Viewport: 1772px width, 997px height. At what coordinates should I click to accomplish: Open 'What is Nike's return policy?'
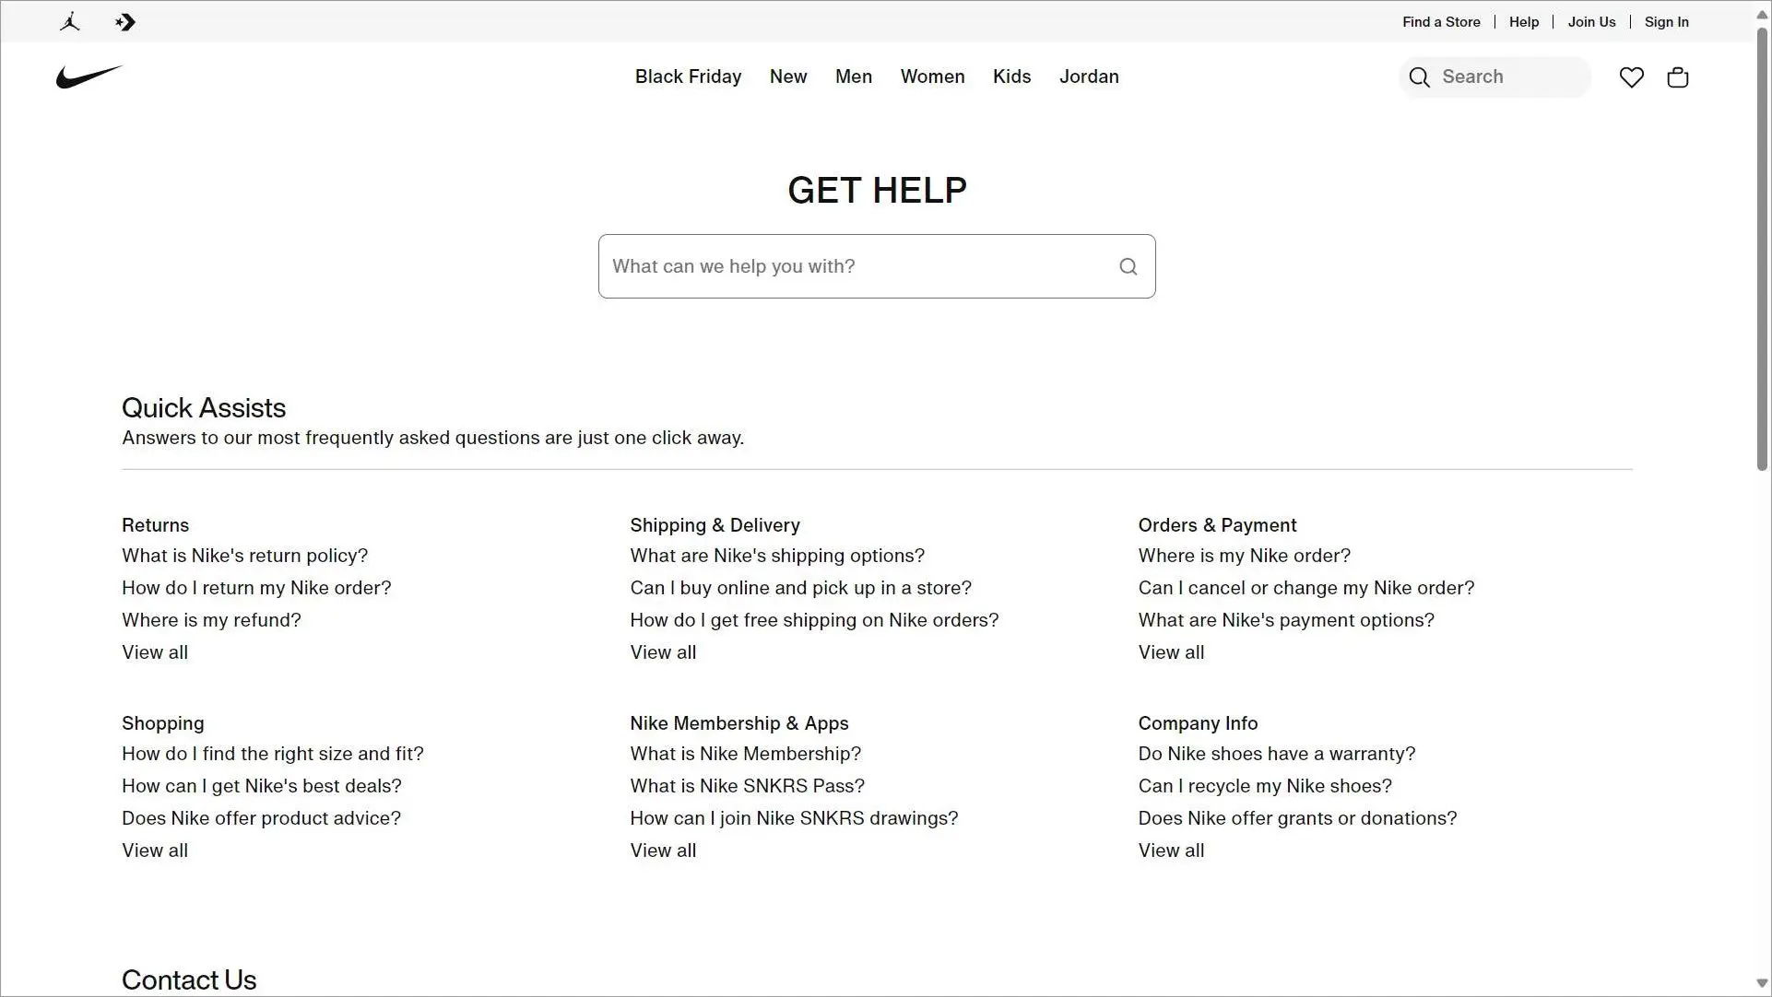[244, 556]
